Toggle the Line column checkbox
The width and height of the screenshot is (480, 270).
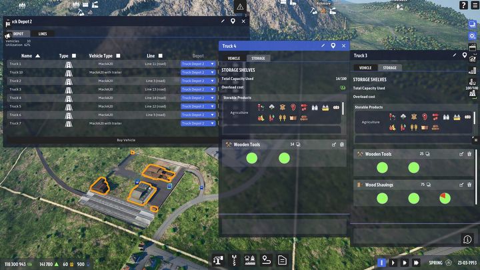click(x=161, y=56)
